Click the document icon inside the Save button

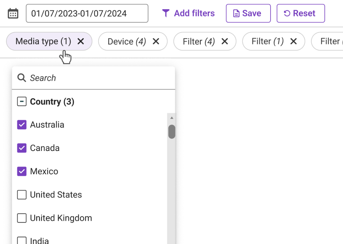(x=236, y=13)
